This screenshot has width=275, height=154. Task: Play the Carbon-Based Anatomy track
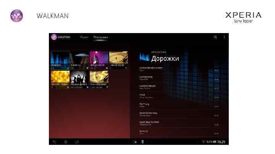179,69
